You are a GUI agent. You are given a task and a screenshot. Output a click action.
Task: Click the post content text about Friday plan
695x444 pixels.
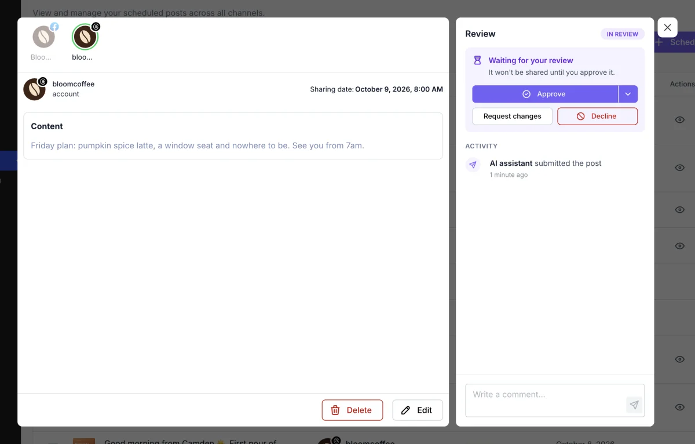point(197,145)
